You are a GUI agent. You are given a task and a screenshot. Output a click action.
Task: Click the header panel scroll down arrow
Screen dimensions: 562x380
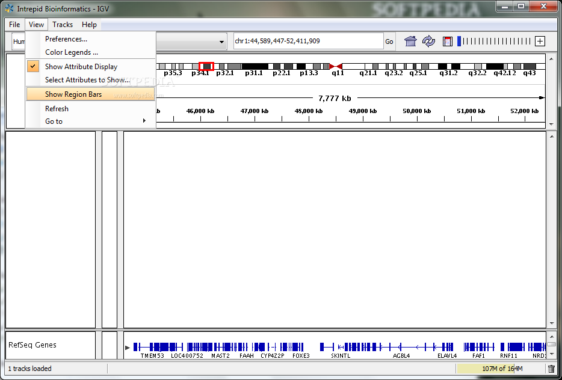[x=552, y=124]
